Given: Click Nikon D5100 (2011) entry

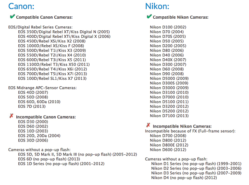Looking at the screenshot, I should [x=169, y=102].
